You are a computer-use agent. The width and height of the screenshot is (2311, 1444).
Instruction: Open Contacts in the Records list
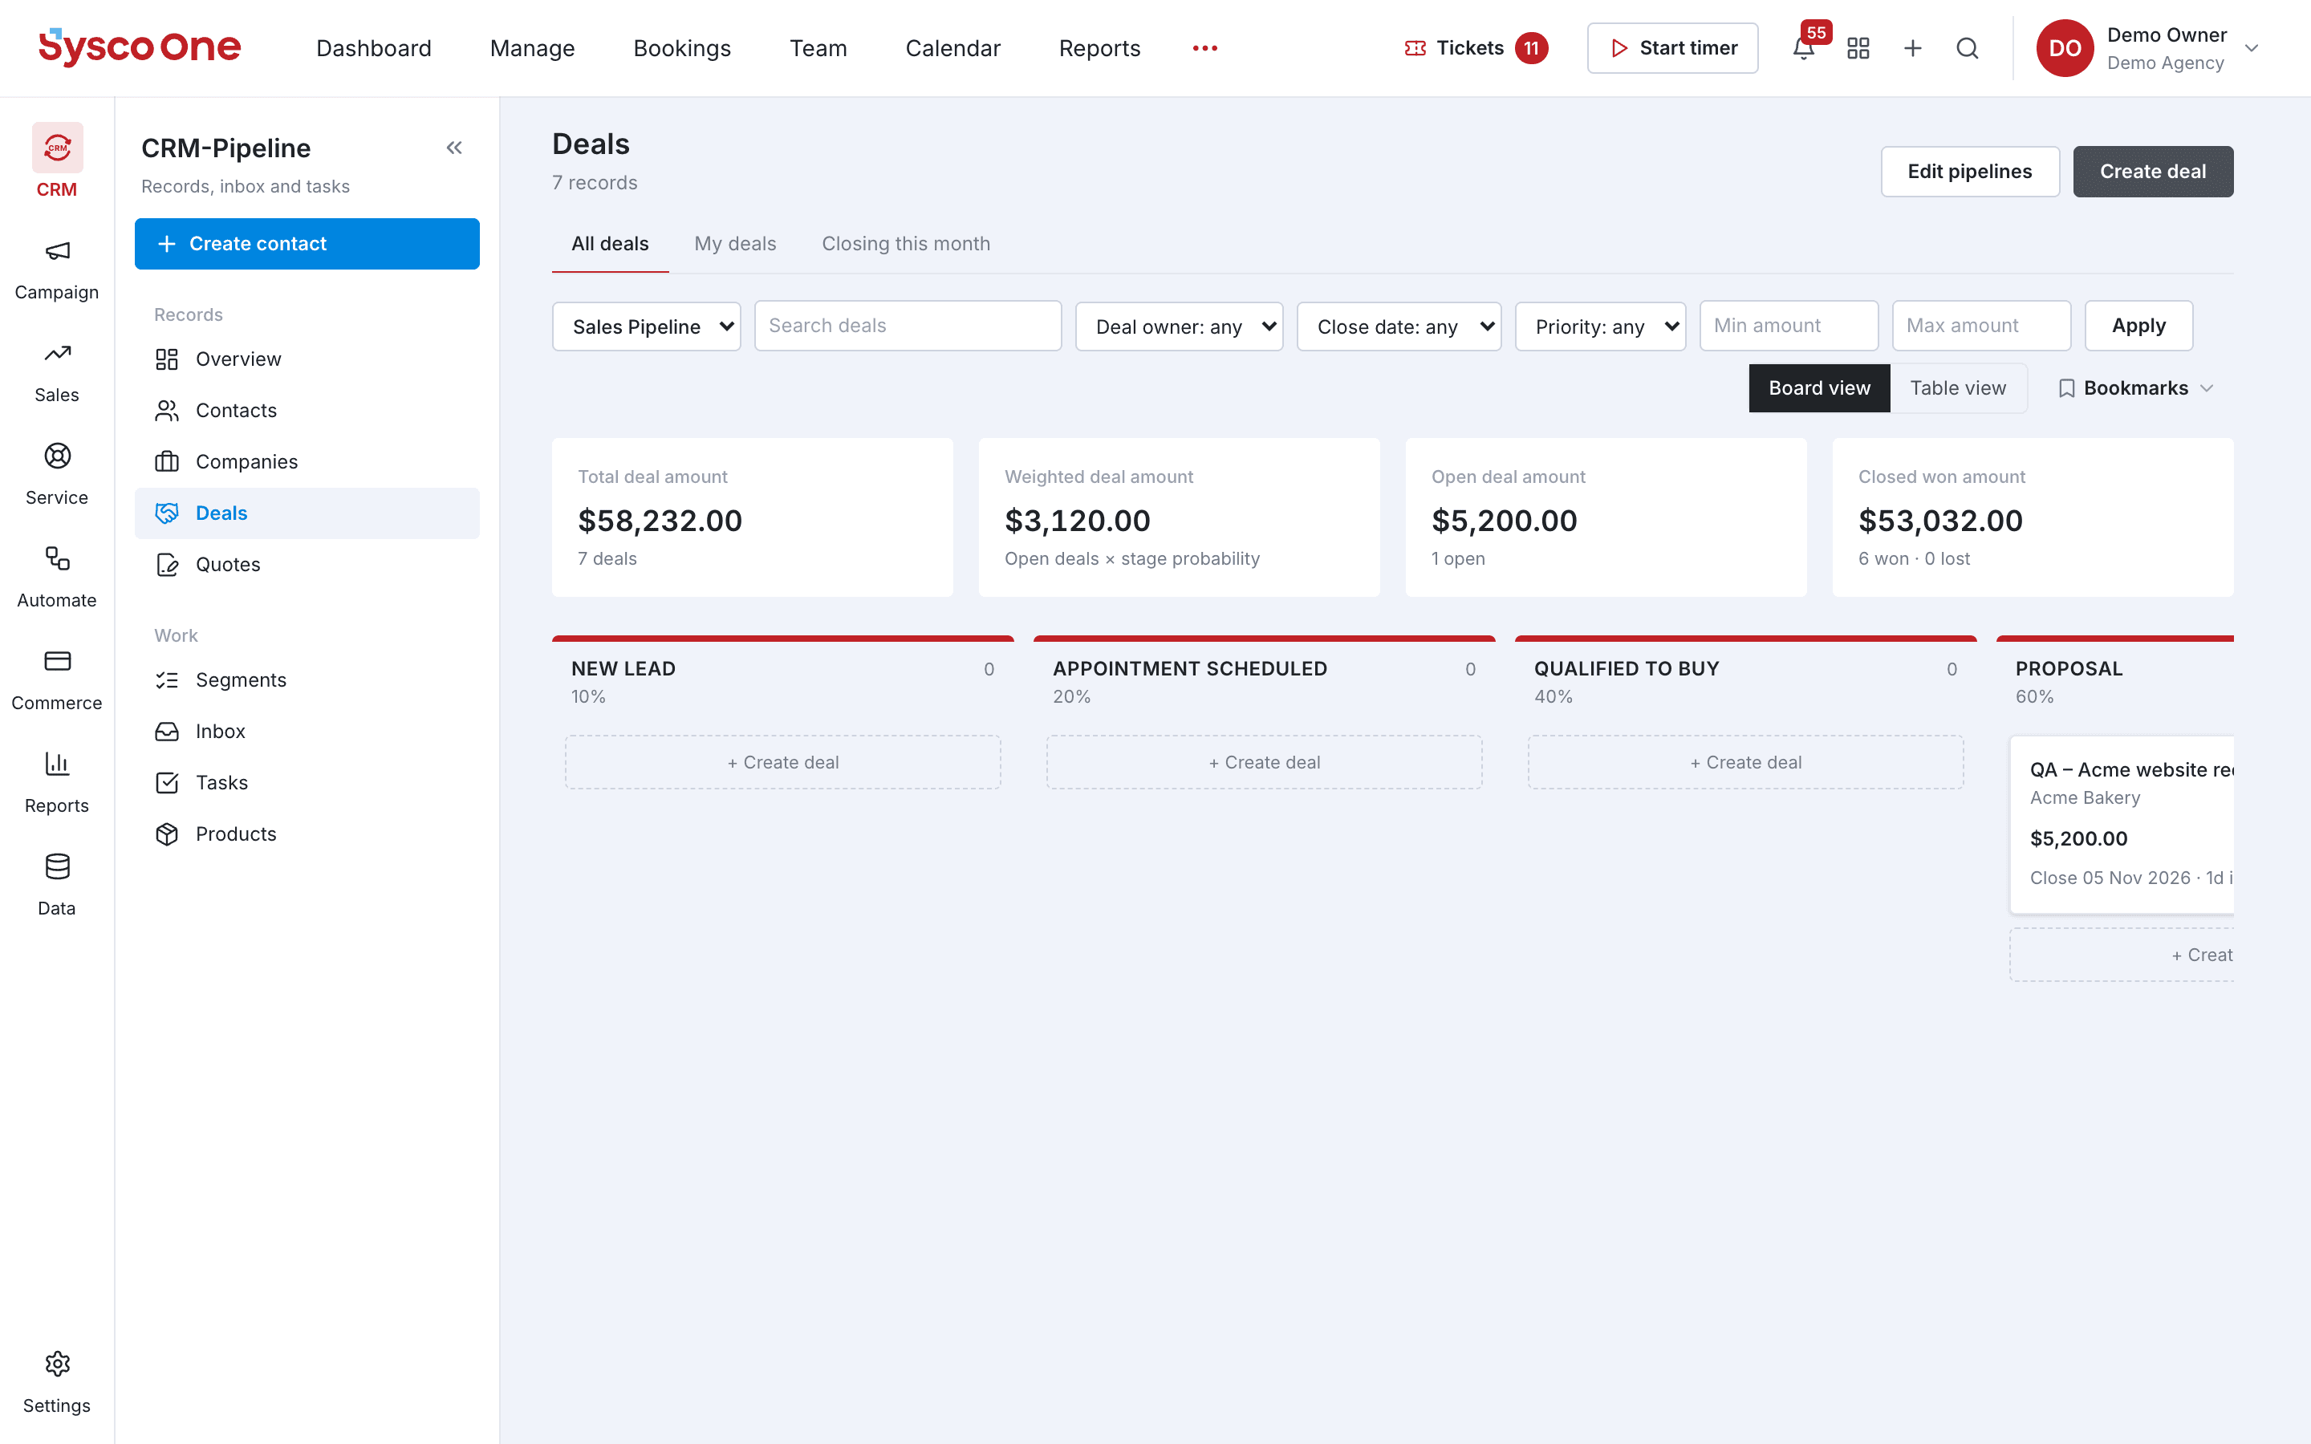point(307,411)
